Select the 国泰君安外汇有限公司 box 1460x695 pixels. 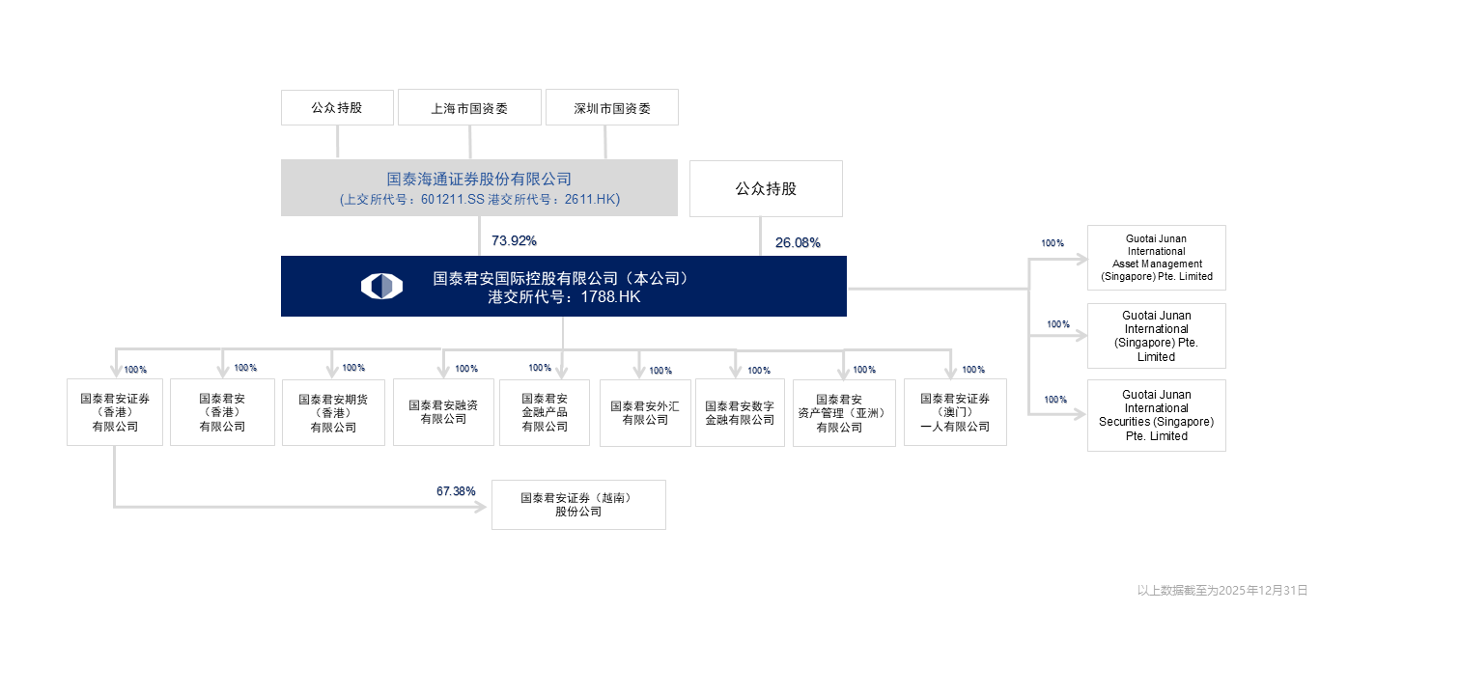point(645,413)
